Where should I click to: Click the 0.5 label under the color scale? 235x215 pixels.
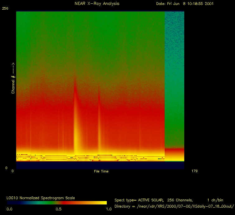[x=59, y=209]
